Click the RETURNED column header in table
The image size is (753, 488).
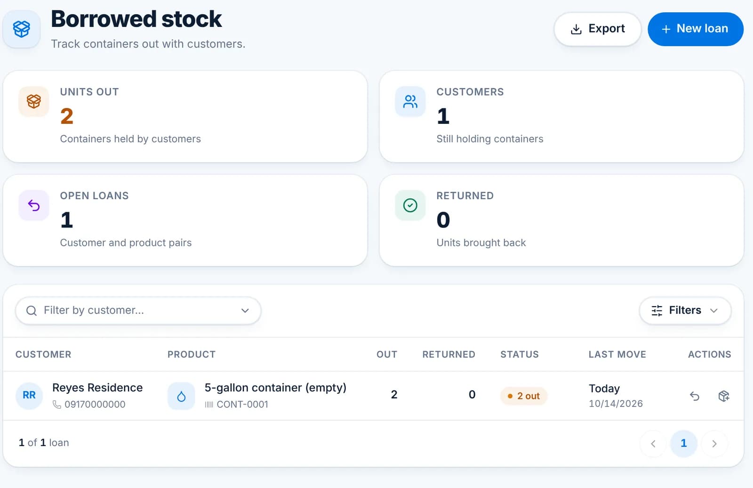449,354
